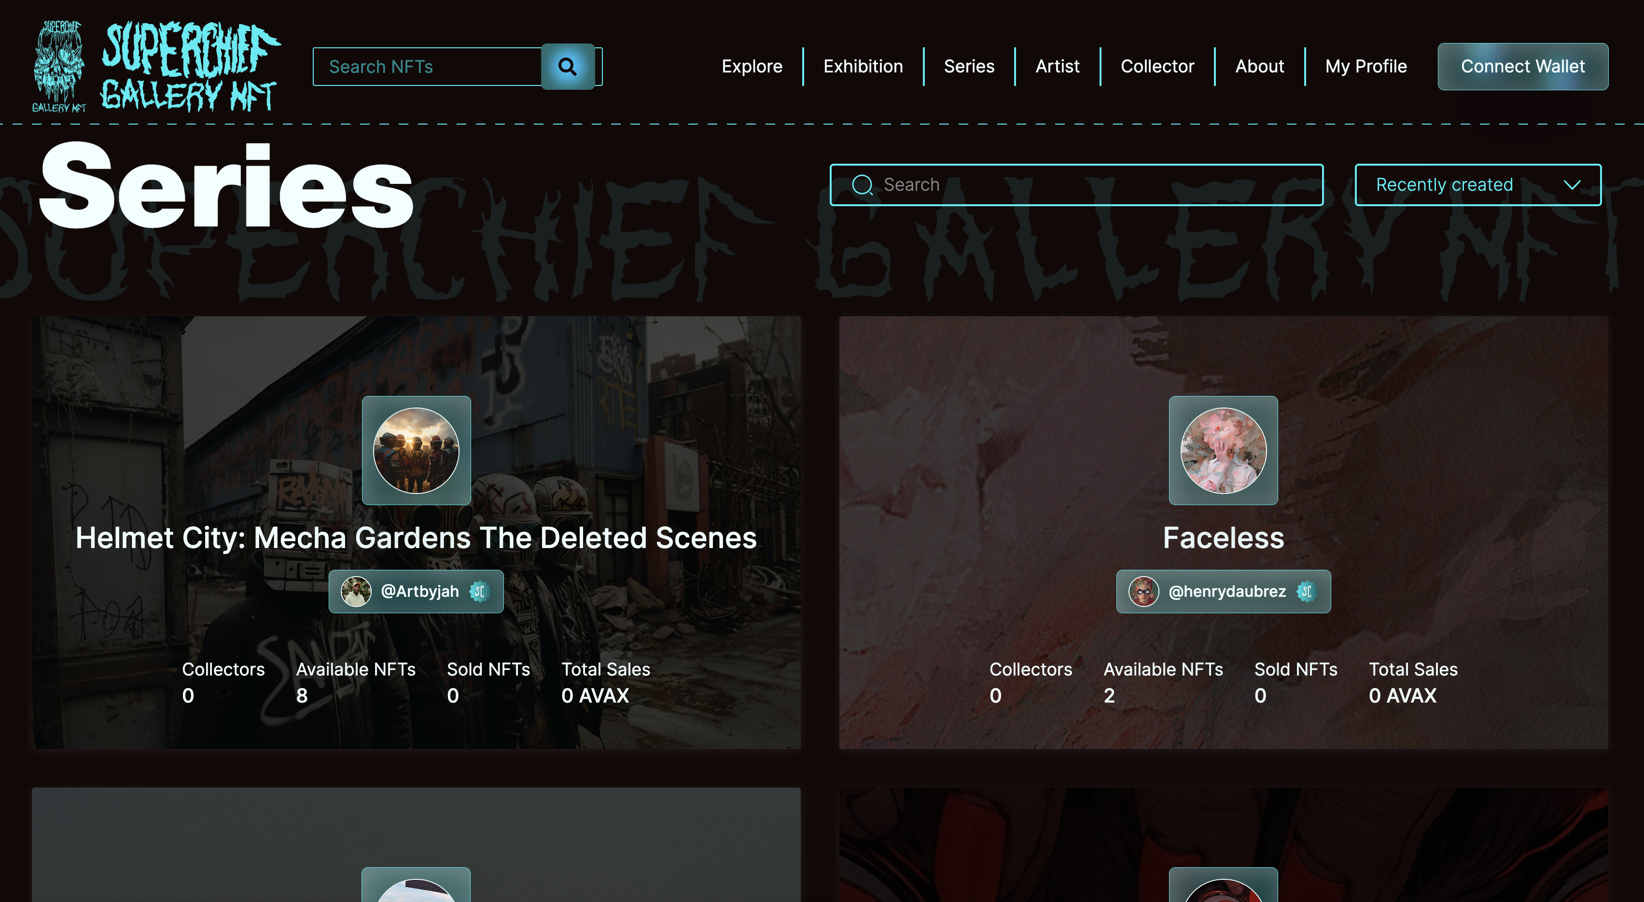Click Artbyjah's profile avatar
The height and width of the screenshot is (902, 1644).
point(355,591)
